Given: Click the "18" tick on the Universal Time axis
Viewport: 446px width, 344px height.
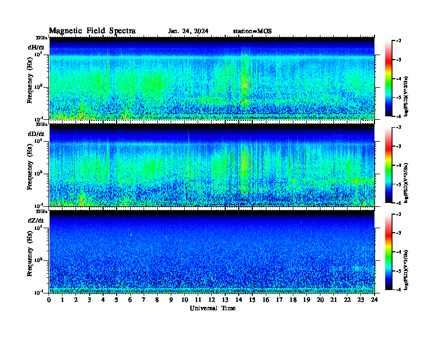Looking at the screenshot, I should [x=293, y=300].
